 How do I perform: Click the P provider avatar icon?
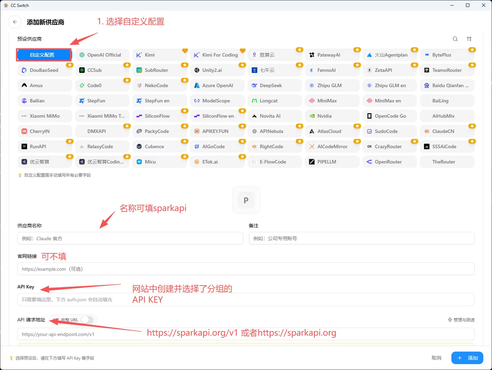click(x=246, y=200)
